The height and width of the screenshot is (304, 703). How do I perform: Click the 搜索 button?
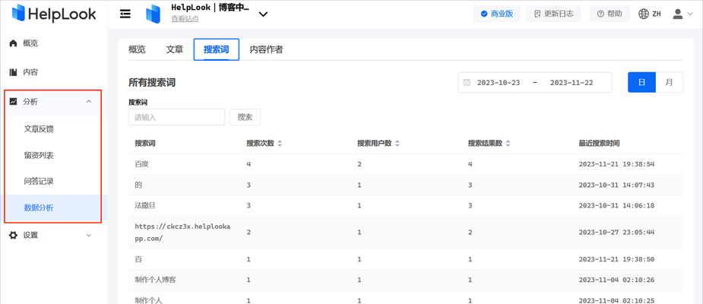[x=245, y=117]
